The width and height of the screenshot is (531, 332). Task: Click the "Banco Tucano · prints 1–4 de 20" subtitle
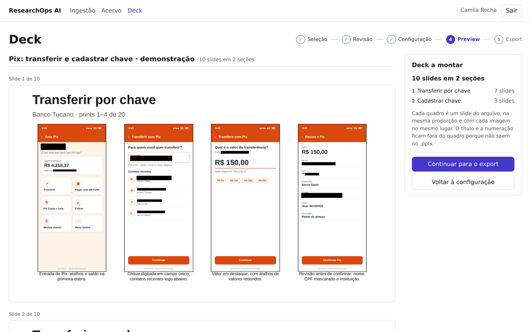79,114
